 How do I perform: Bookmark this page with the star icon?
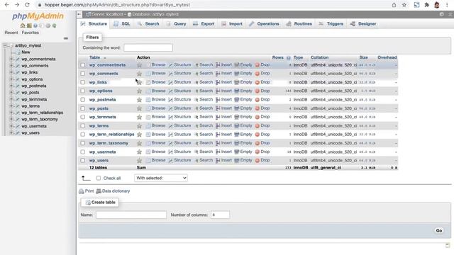pyautogui.click(x=404, y=5)
